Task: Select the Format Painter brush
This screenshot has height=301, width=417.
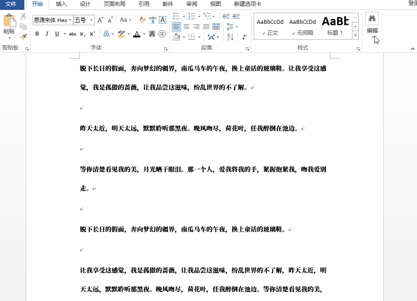Action: pyautogui.click(x=23, y=36)
